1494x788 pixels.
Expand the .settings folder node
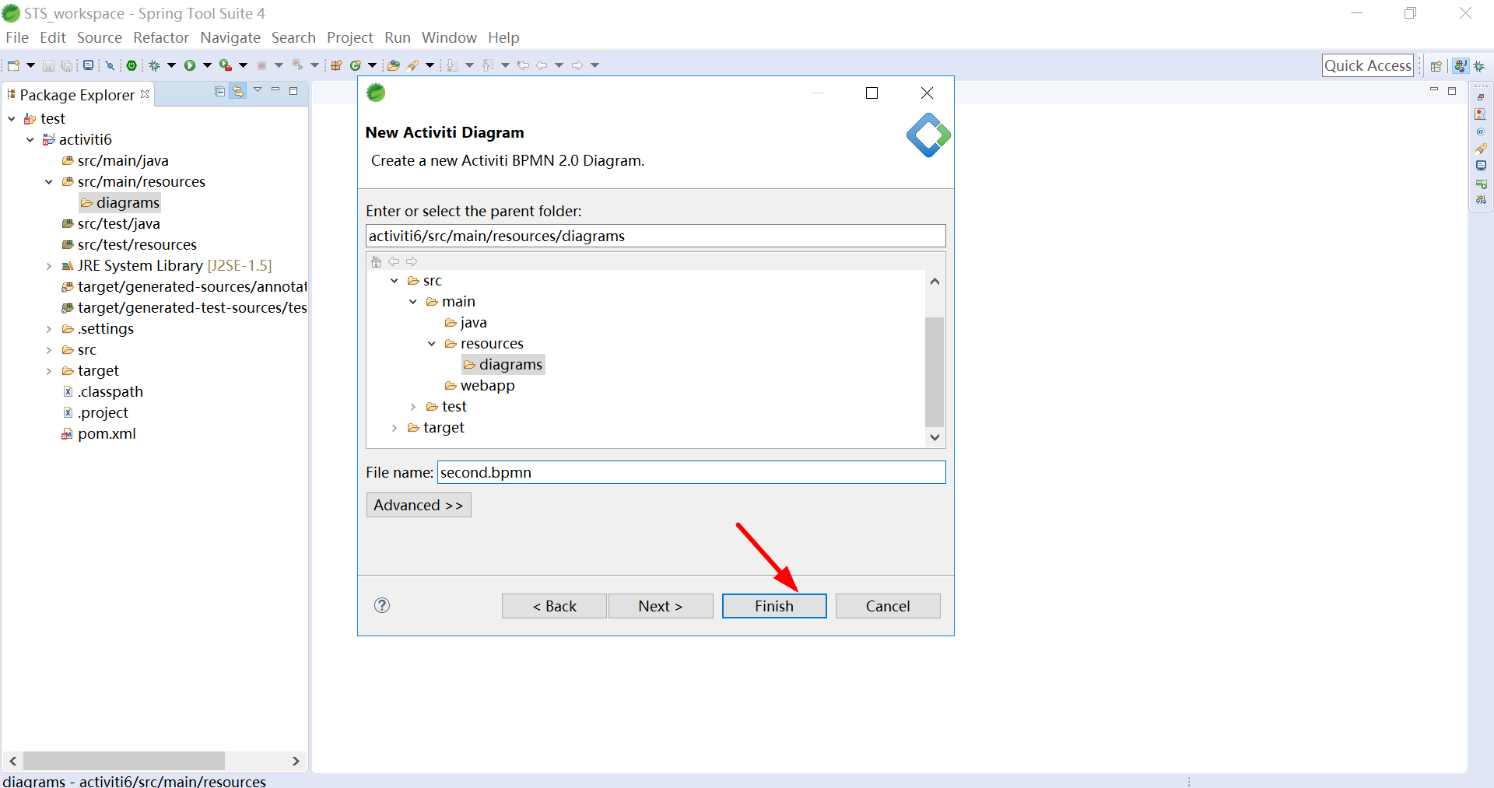click(x=49, y=329)
